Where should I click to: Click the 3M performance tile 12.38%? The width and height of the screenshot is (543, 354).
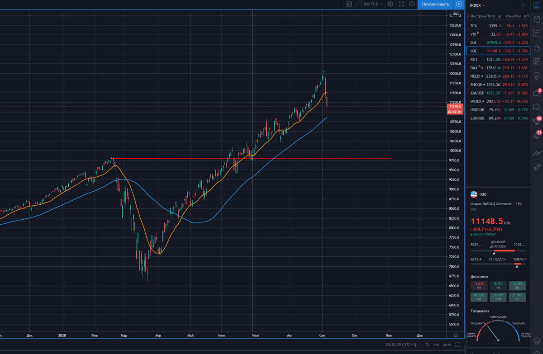pyautogui.click(x=517, y=286)
